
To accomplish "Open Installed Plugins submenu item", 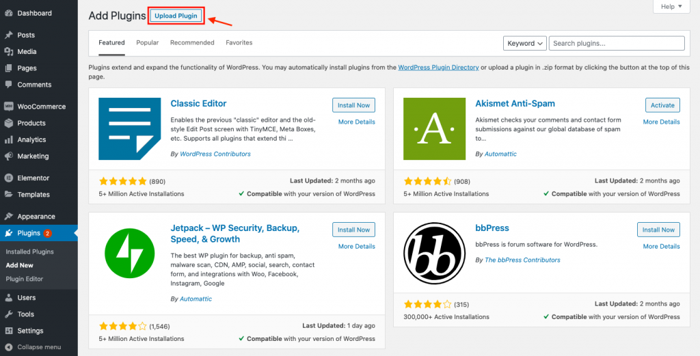I will point(29,251).
